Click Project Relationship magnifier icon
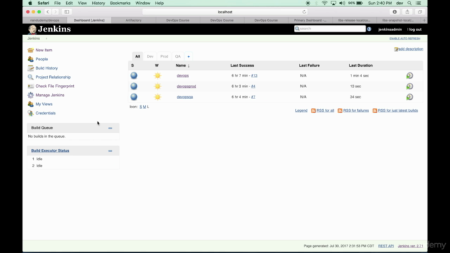The width and height of the screenshot is (450, 253). [x=30, y=77]
